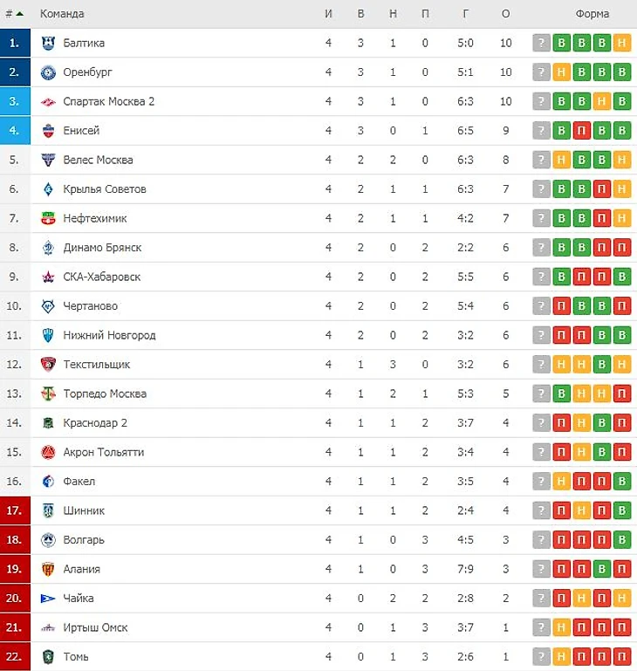Sort table by the # rank column
Screen dimensions: 637x671
(14, 14)
